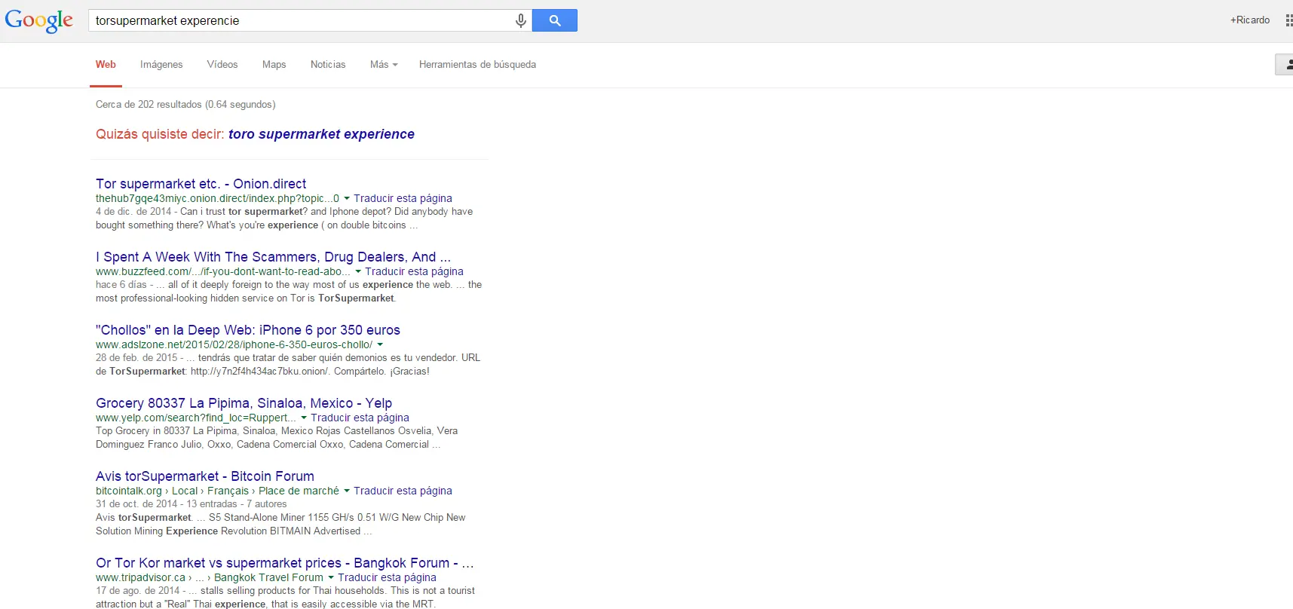Expand dropdown arrow next to bitcointalk breadcrumb
1293x609 pixels.
tap(347, 491)
